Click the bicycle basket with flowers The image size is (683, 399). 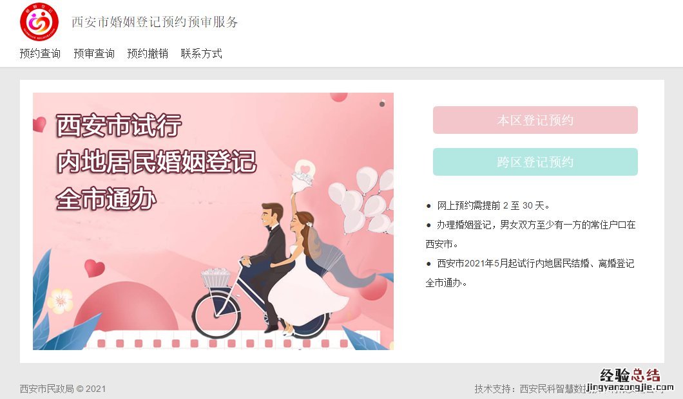[x=216, y=277]
